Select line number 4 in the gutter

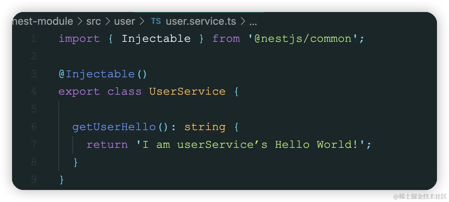pos(33,91)
